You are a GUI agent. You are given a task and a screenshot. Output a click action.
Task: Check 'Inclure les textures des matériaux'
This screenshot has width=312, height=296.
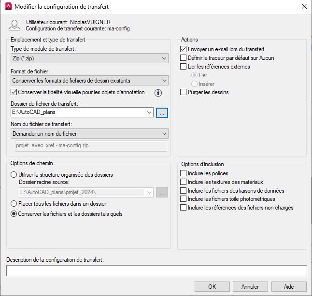(x=184, y=182)
